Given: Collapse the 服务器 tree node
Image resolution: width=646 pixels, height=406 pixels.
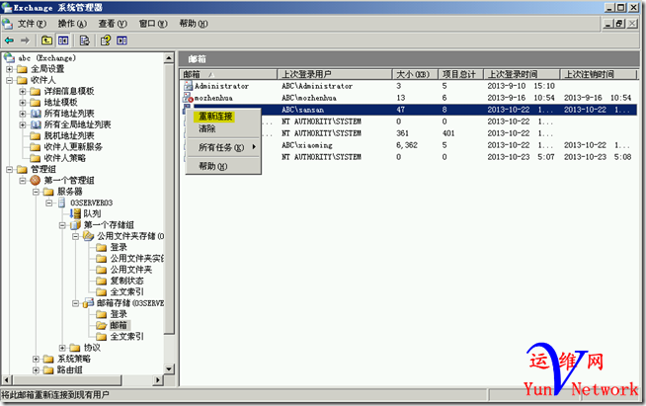Looking at the screenshot, I should coord(36,192).
